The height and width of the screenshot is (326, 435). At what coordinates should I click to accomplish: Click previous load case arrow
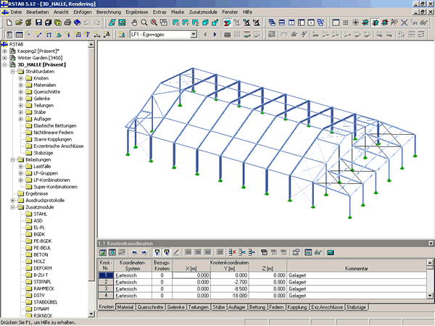tap(205, 35)
